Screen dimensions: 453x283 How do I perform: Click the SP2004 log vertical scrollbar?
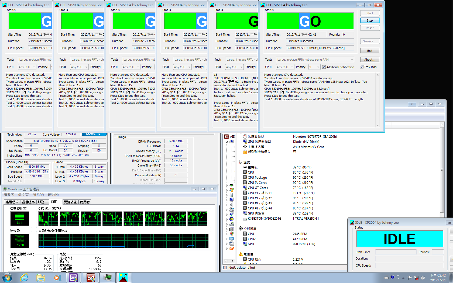[377, 100]
